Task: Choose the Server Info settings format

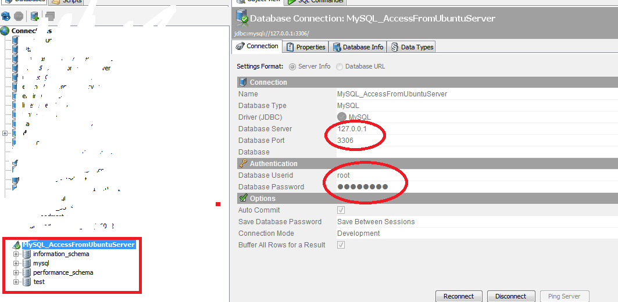Action: coord(292,67)
